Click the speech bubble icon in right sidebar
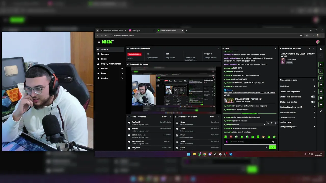This screenshot has height=183, width=326. tap(321, 85)
